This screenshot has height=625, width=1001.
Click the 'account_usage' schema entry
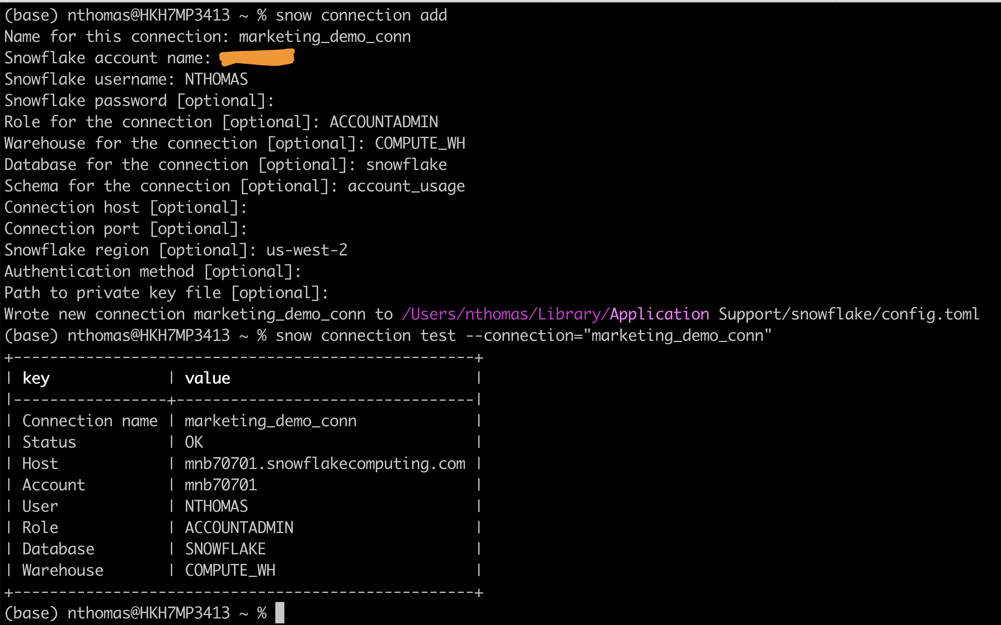click(406, 186)
